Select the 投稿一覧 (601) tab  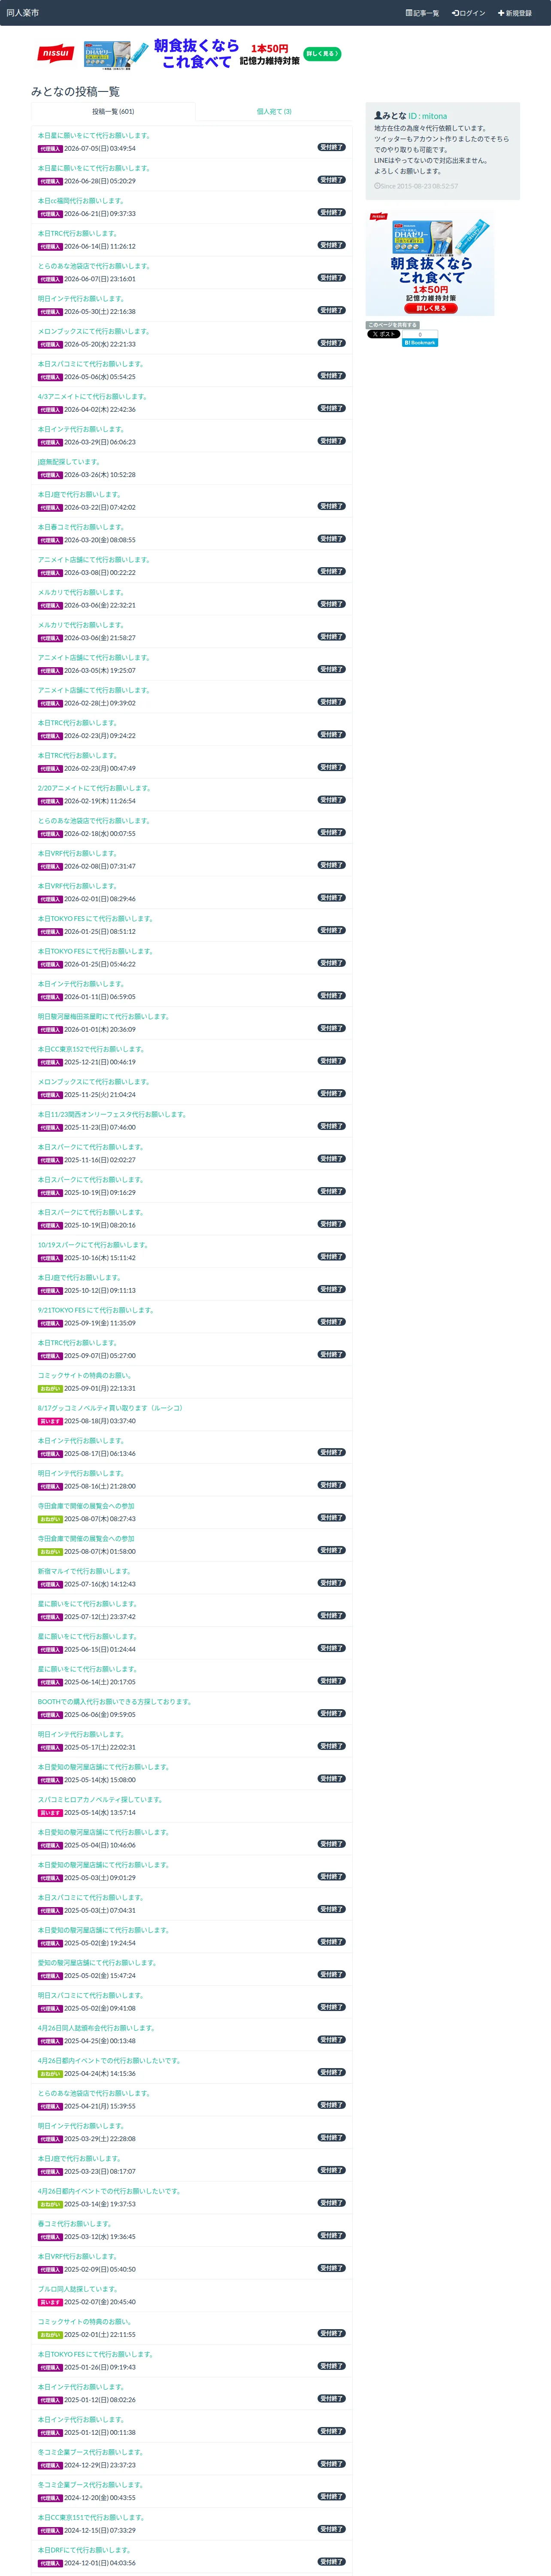click(113, 111)
